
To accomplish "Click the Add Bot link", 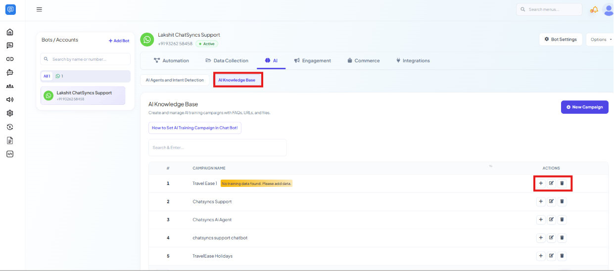I will pos(119,41).
